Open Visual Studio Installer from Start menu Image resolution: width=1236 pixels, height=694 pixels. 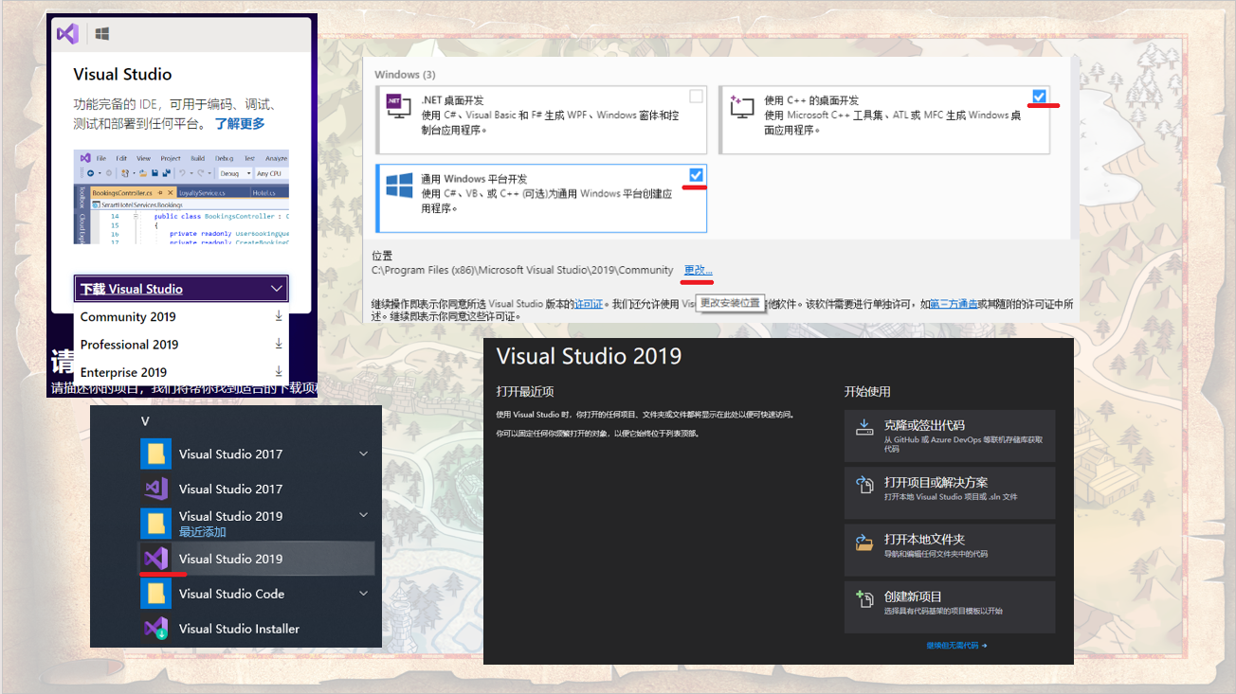coord(239,629)
